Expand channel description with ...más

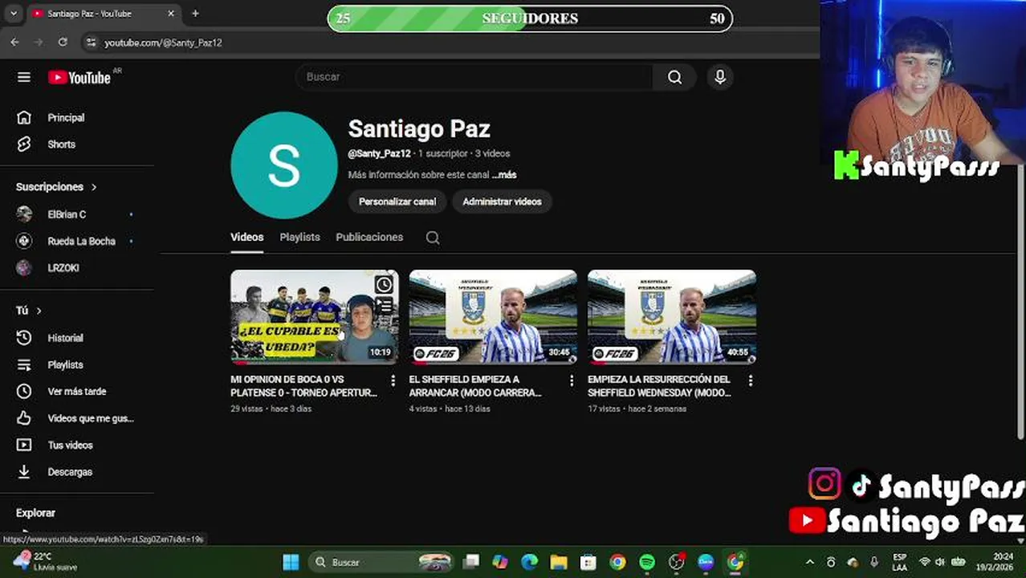click(x=504, y=175)
